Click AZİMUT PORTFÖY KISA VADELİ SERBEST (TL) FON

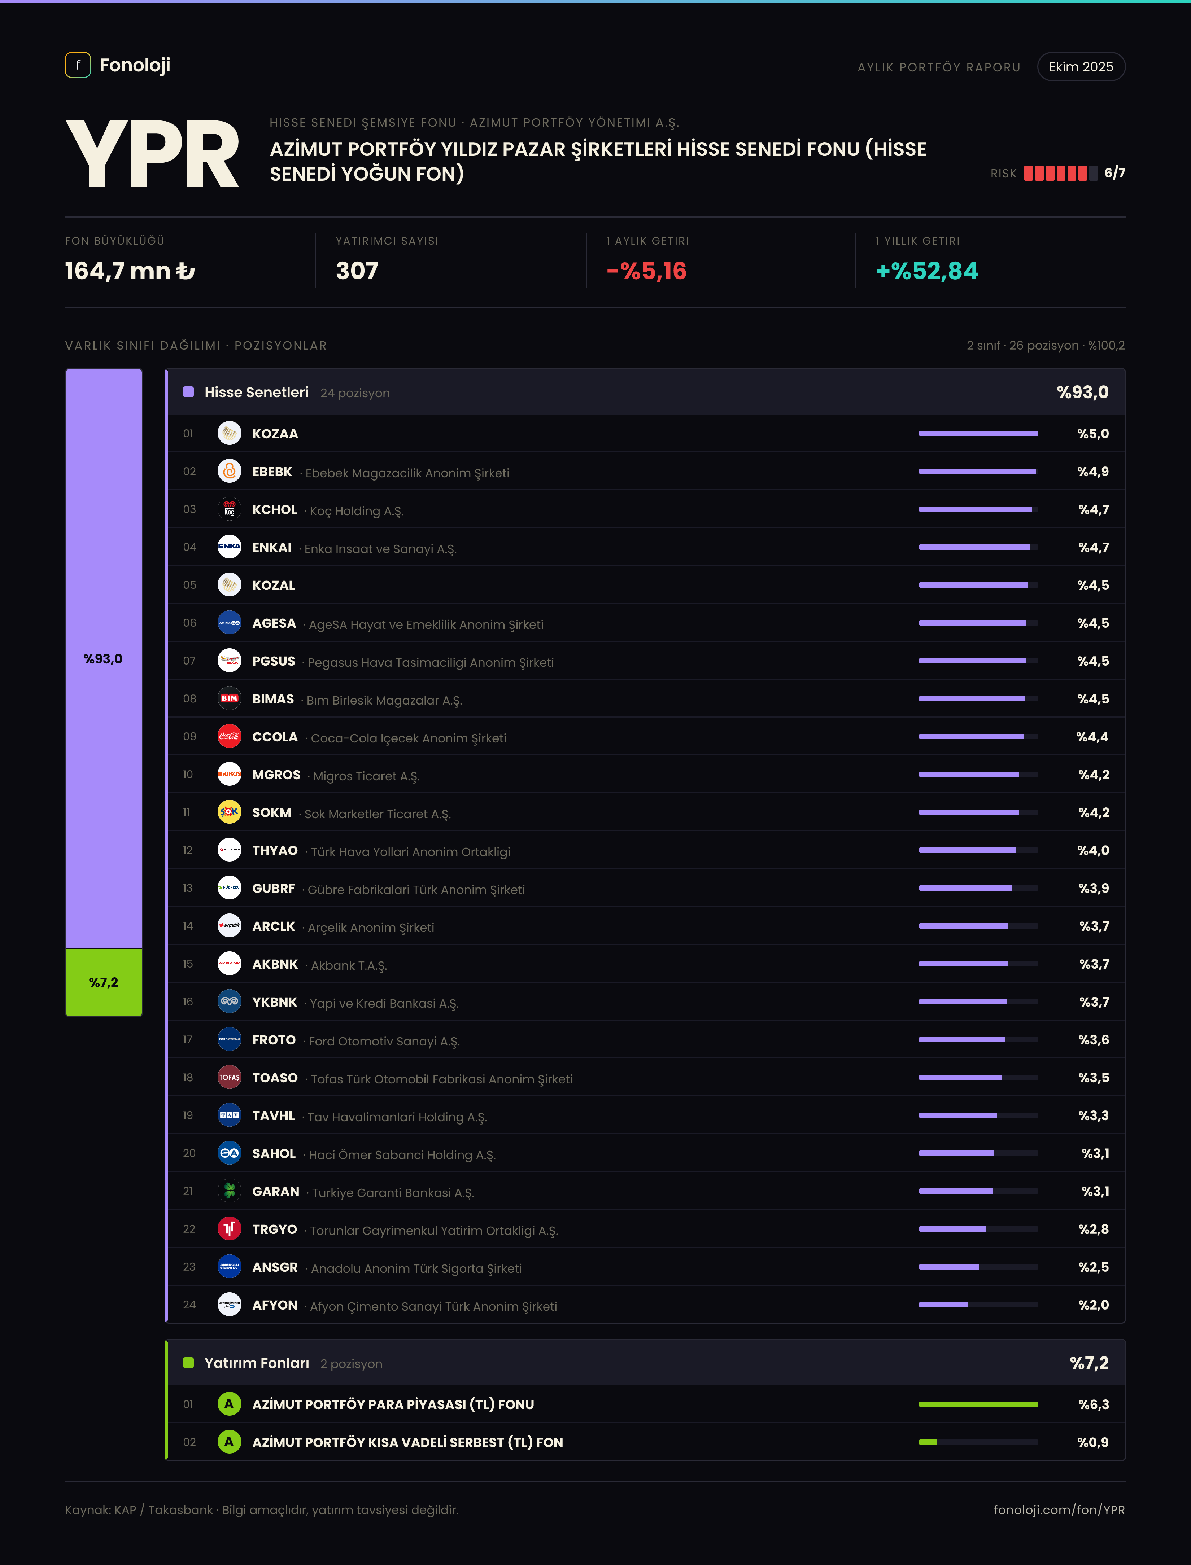[x=407, y=1442]
